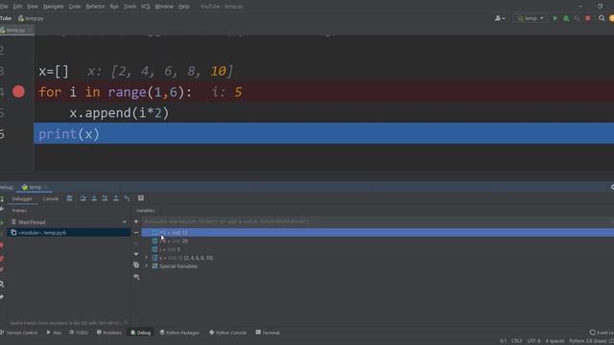Click the duplicate watch copy icon
The image size is (614, 345).
(136, 265)
